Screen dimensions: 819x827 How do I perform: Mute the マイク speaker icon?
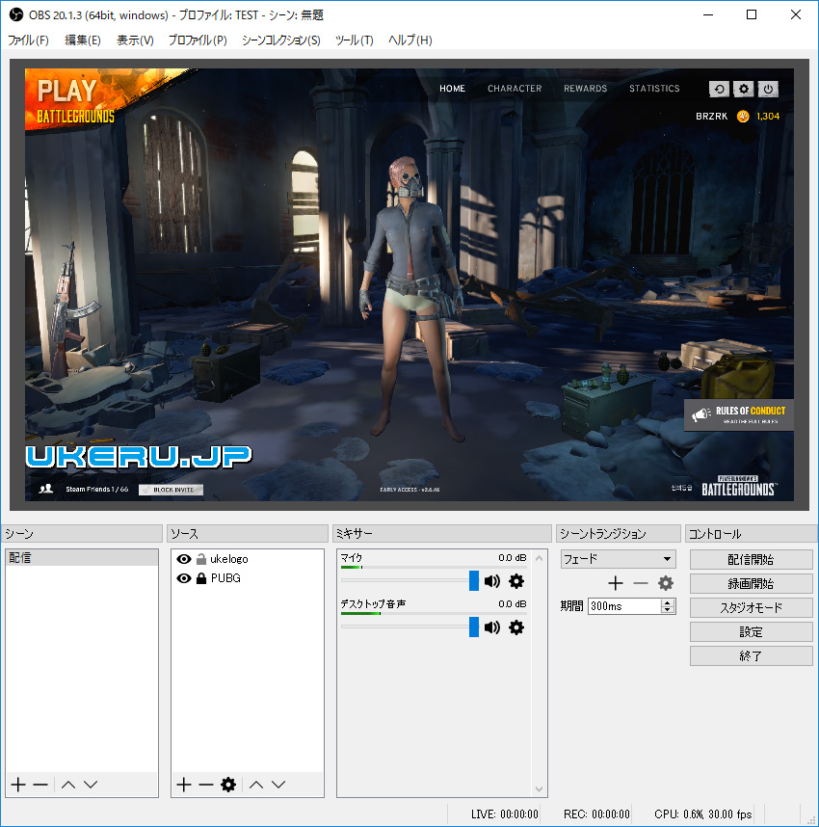pos(492,581)
